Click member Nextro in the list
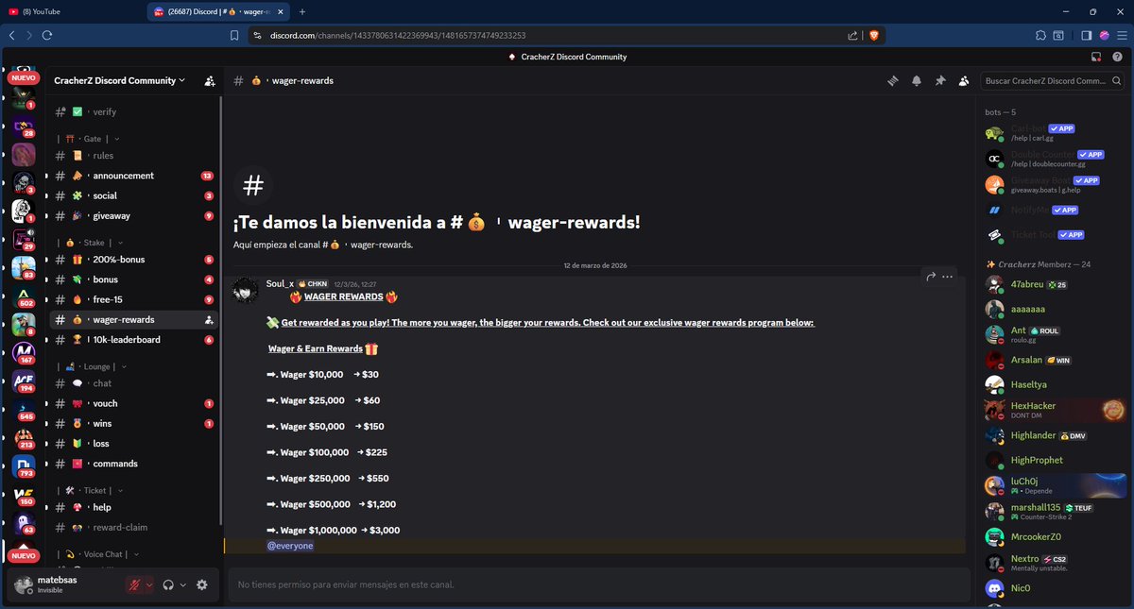This screenshot has height=609, width=1134. point(1053,563)
